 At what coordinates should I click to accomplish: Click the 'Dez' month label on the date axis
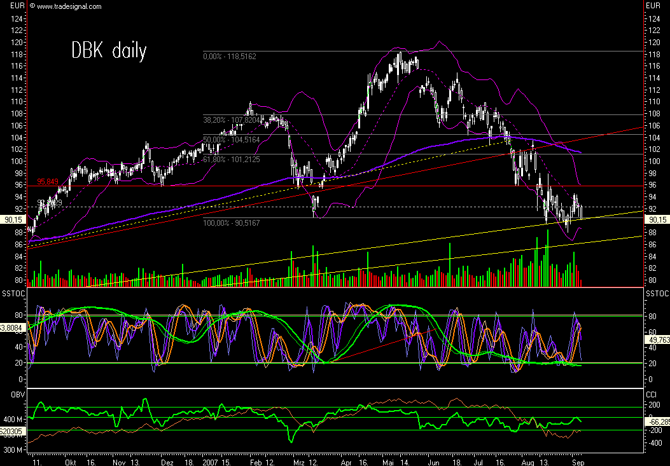pyautogui.click(x=167, y=462)
